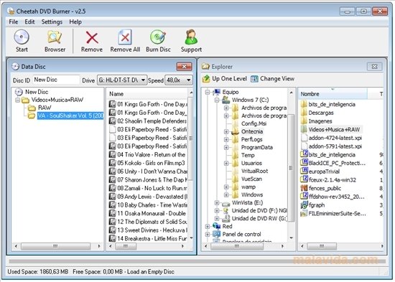Screen dimensions: 395x282
Task: Open the Support toolbar icon
Action: click(191, 37)
